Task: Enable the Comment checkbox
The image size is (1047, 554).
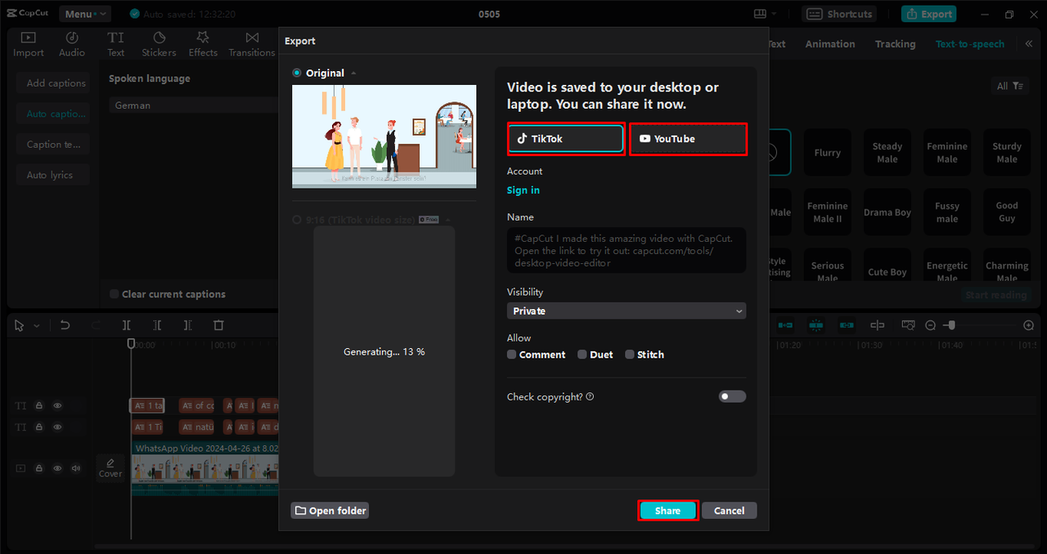Action: coord(512,355)
